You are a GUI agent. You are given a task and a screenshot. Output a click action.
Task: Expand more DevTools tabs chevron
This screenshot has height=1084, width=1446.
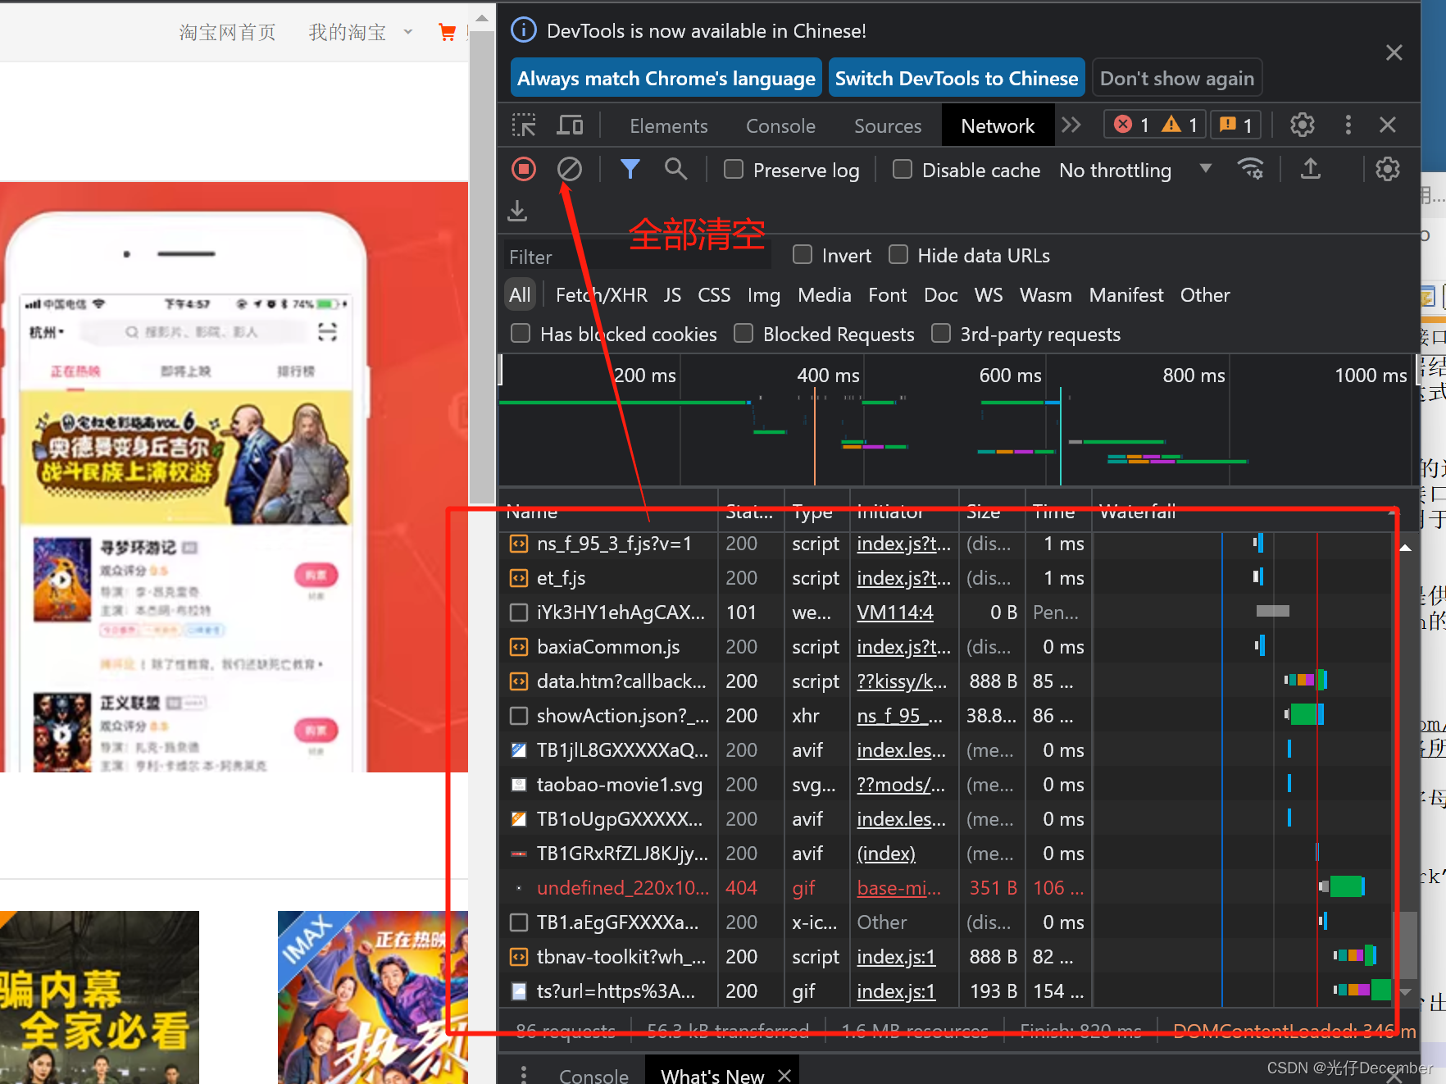[x=1071, y=125]
